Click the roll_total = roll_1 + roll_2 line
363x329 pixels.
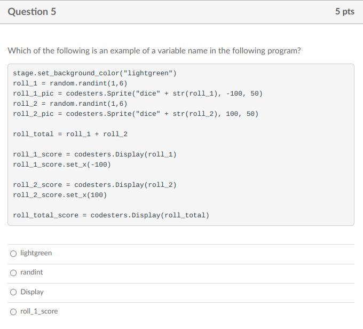click(x=70, y=134)
